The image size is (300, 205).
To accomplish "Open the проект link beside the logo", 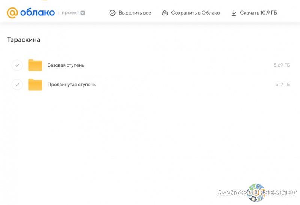I will click(x=70, y=13).
